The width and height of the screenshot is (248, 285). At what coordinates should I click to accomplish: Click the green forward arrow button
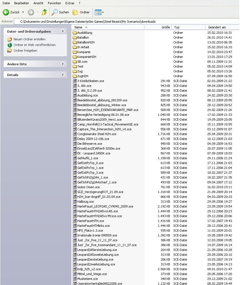click(x=31, y=12)
